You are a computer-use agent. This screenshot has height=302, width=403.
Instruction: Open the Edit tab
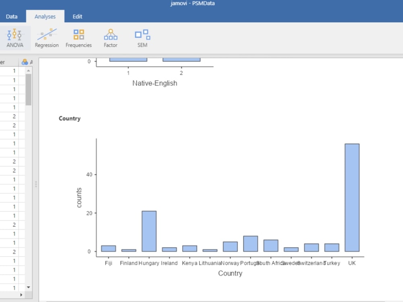point(77,16)
